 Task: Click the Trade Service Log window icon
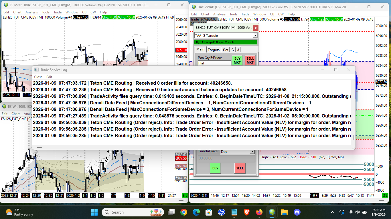pos(36,70)
